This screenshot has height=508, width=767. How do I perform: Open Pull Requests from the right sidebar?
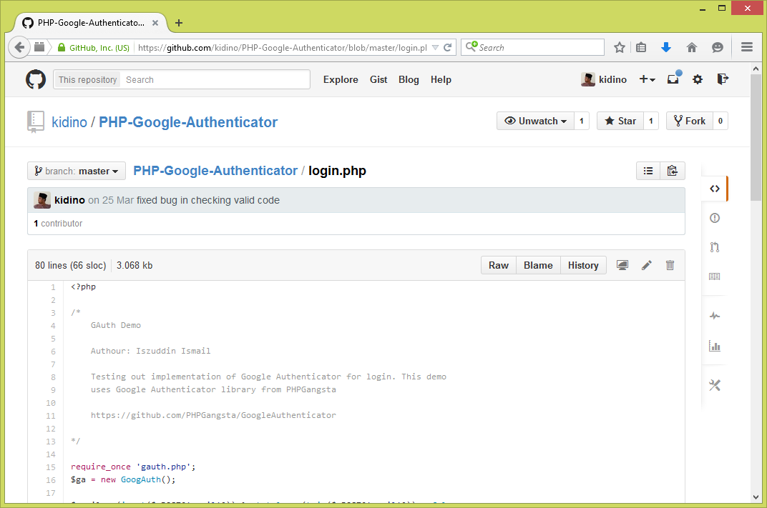(x=714, y=247)
